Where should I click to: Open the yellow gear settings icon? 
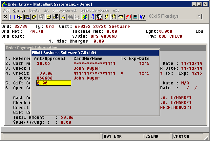(34, 17)
